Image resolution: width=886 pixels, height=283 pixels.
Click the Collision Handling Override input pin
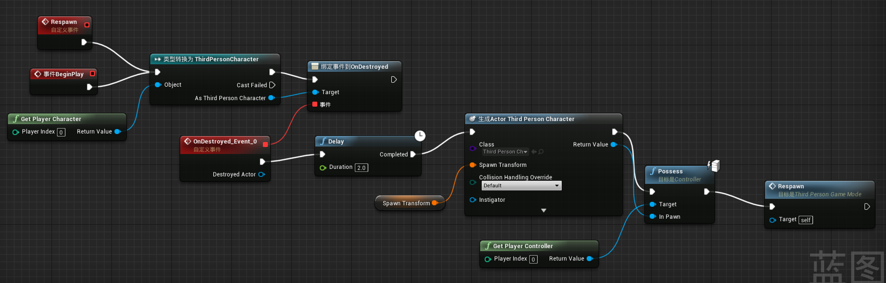(473, 182)
